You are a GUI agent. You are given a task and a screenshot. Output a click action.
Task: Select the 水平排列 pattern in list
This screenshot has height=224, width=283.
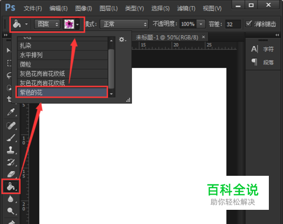(x=63, y=55)
